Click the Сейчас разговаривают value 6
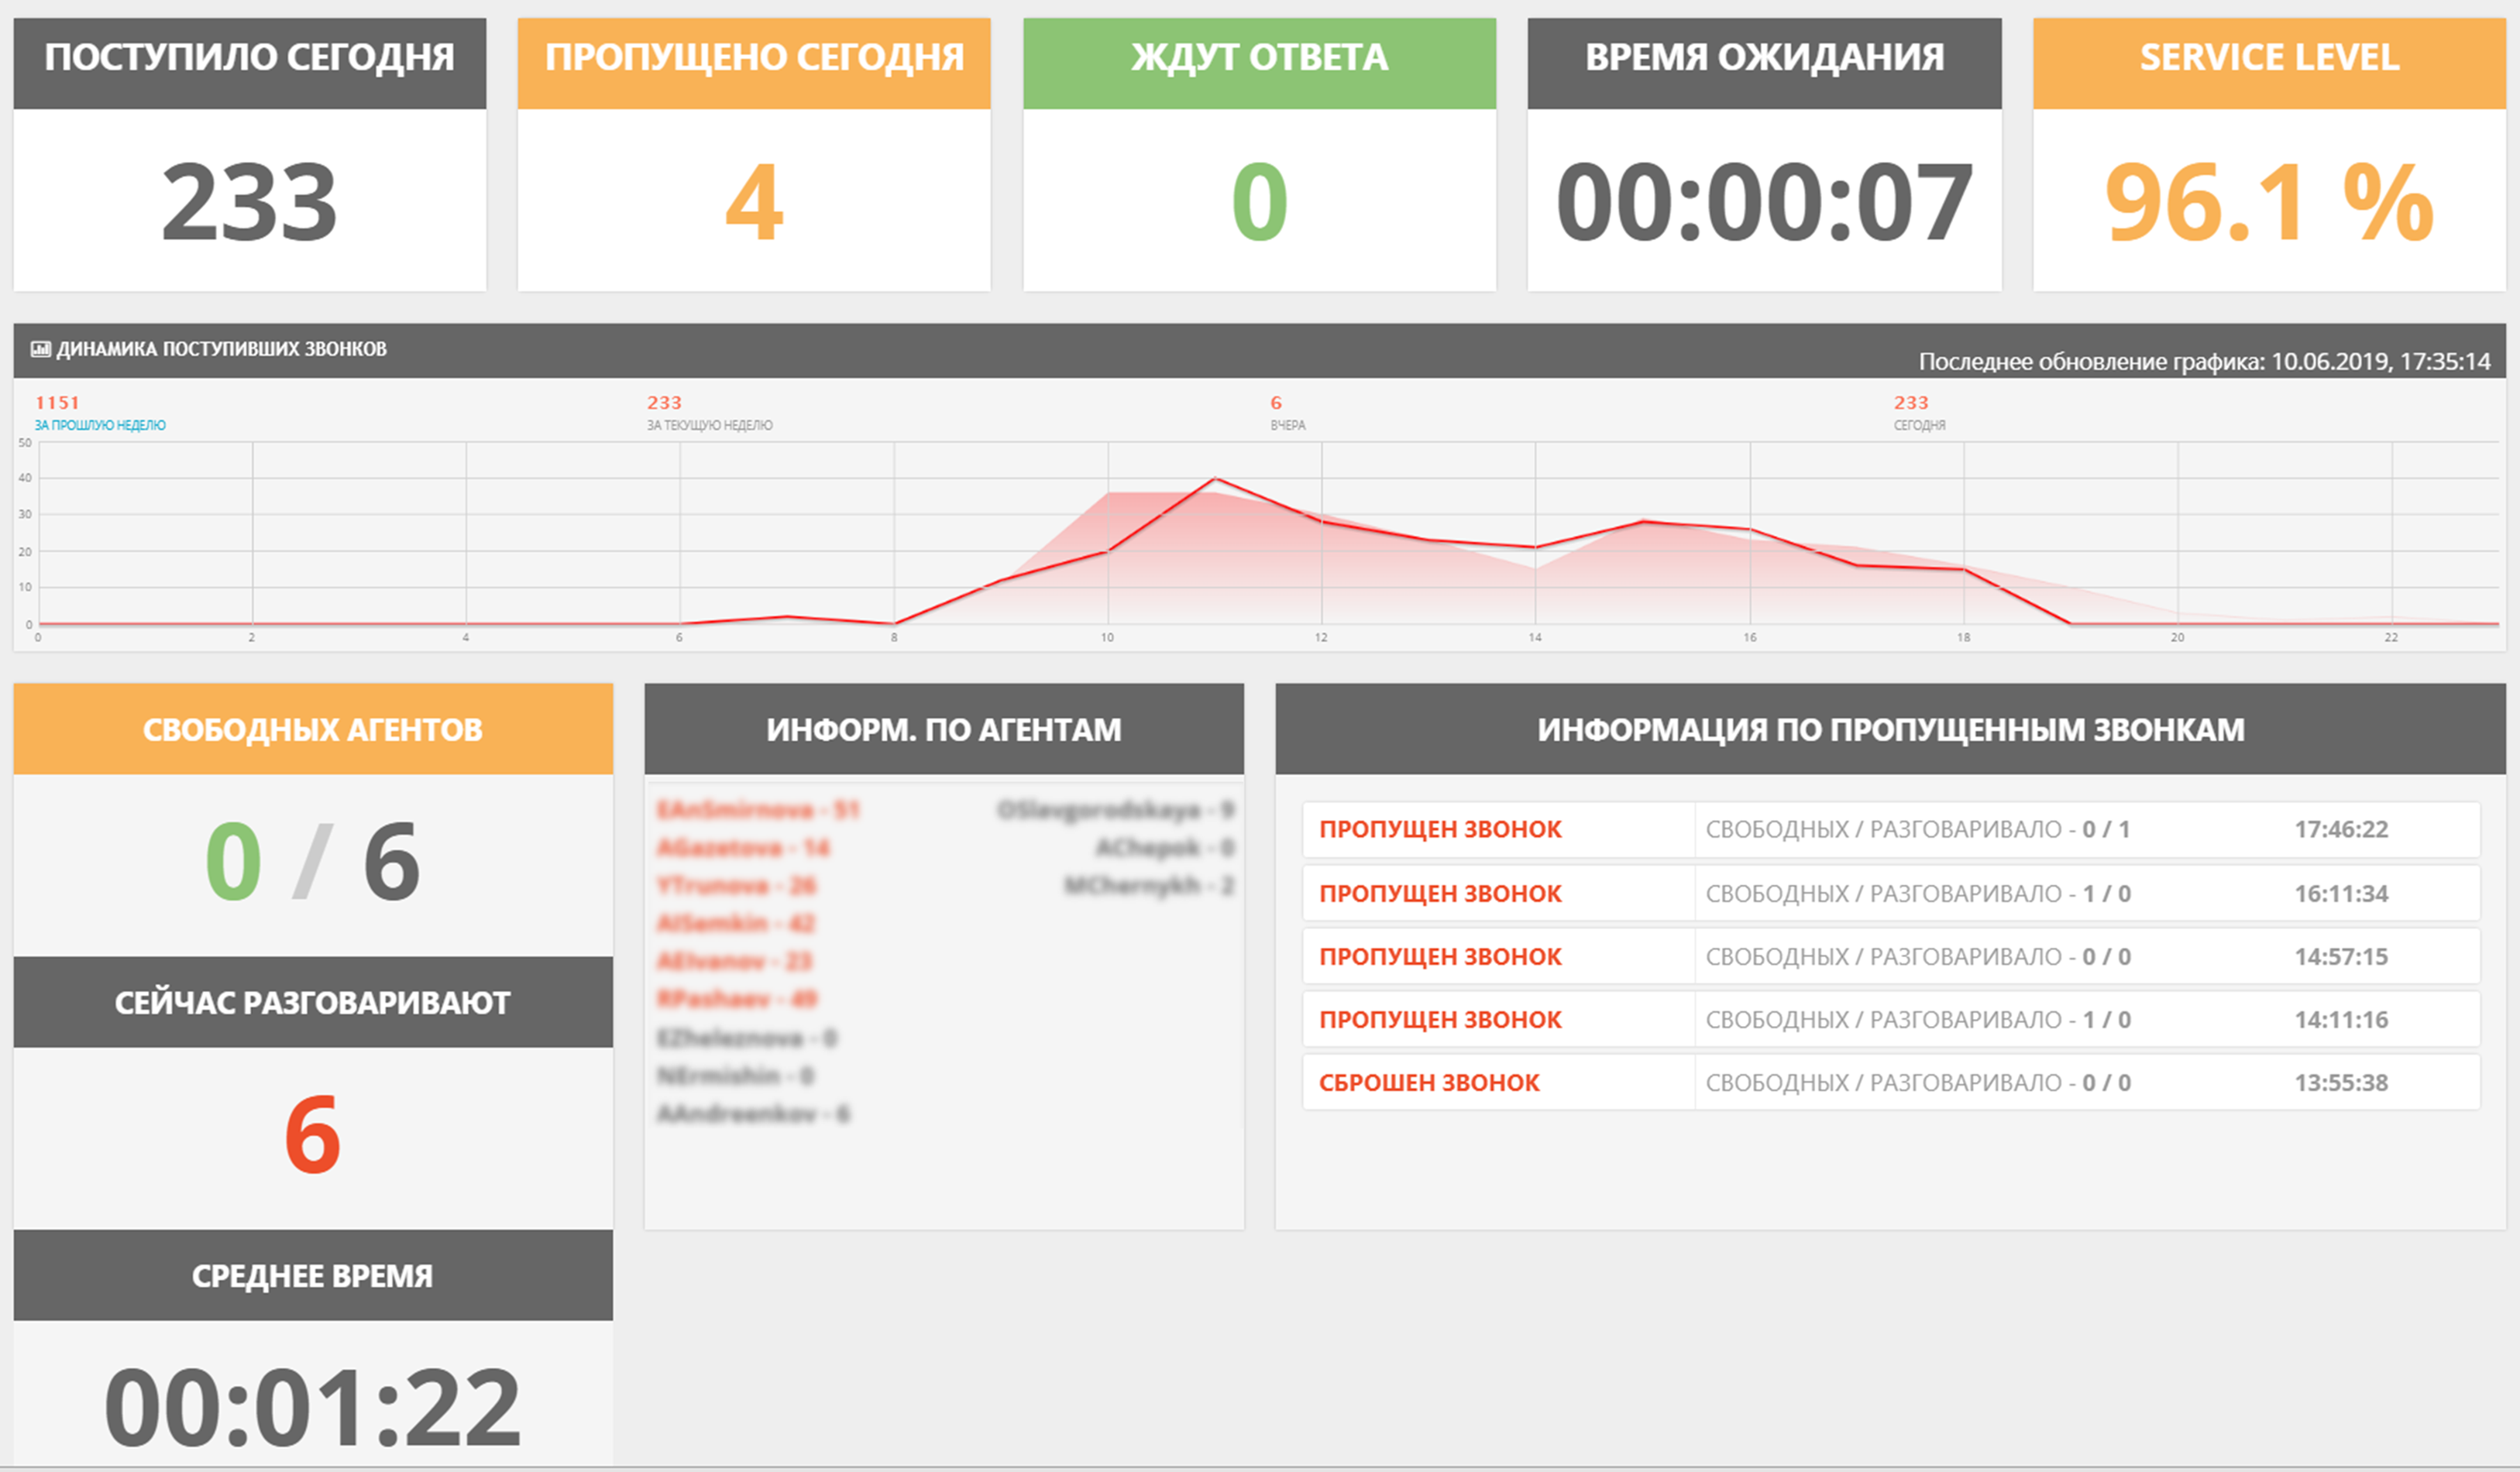 click(x=312, y=1135)
